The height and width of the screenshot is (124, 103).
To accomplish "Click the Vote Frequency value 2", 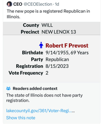I will [47, 73].
